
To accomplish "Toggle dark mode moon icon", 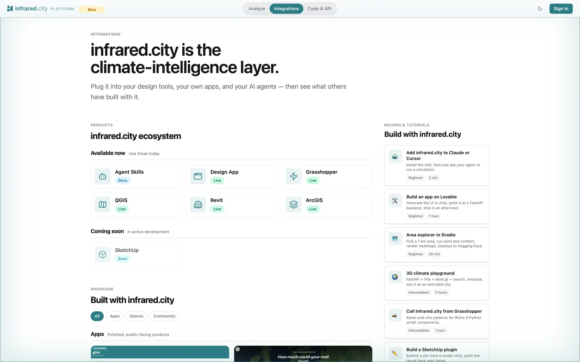I will pyautogui.click(x=540, y=9).
